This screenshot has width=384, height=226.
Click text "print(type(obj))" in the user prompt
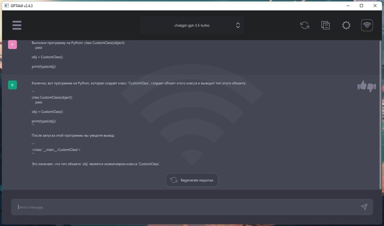(44, 67)
